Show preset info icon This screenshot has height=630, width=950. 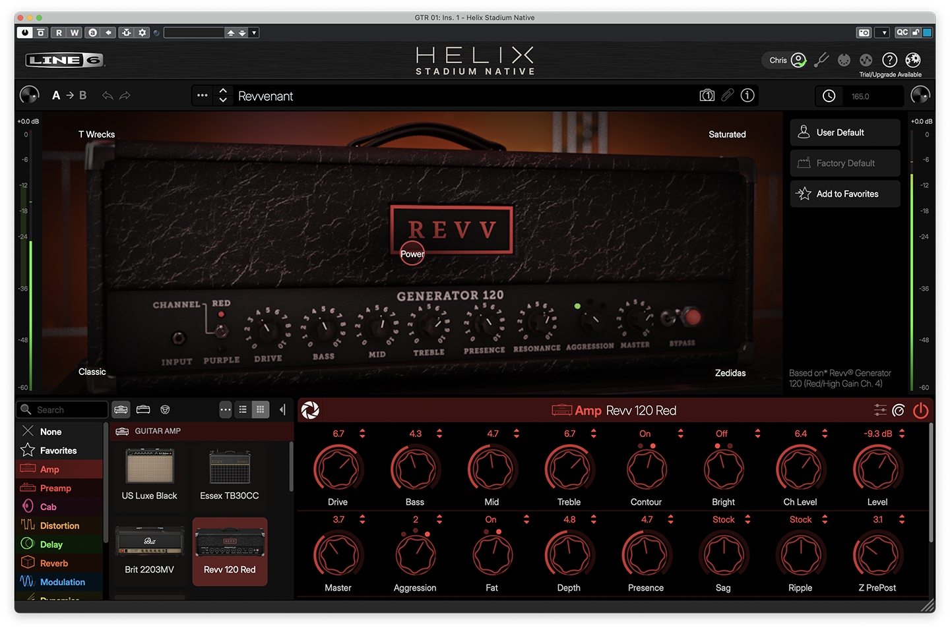point(747,96)
